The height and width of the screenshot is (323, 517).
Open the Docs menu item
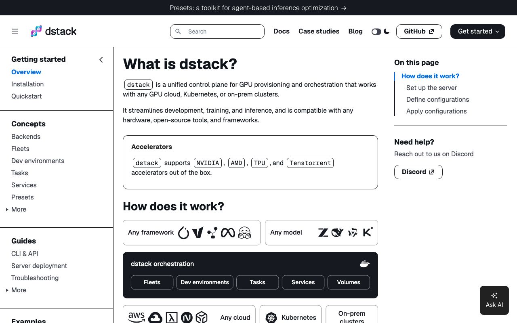point(282,31)
